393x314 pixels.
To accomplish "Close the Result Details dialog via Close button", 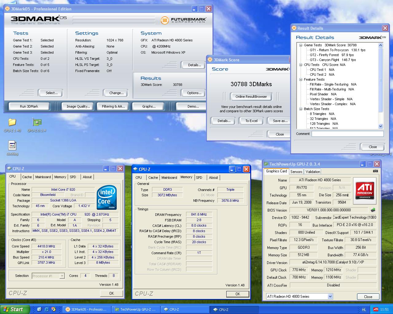I will click(x=372, y=147).
